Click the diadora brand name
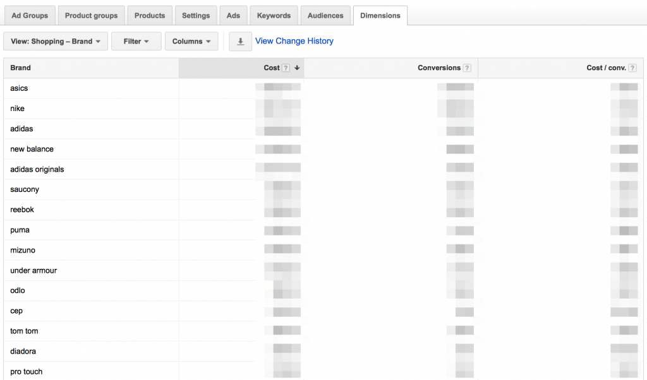Image resolution: width=647 pixels, height=380 pixels. click(x=23, y=351)
